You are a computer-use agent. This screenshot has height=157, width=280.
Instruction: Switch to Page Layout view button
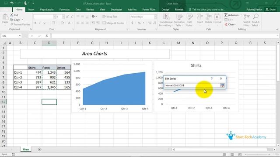(x=232, y=154)
